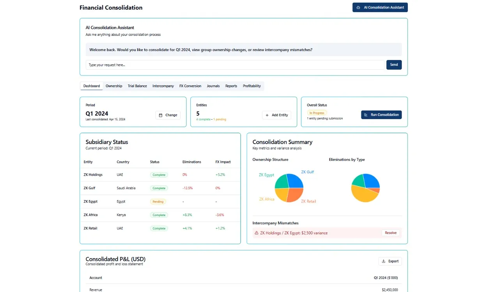Click the blue ZK Gulf pie slice
Viewport: 499px width, 292px height.
click(x=295, y=181)
